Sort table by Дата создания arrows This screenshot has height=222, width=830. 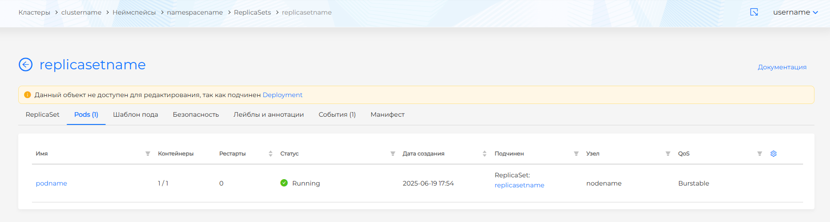pos(484,154)
